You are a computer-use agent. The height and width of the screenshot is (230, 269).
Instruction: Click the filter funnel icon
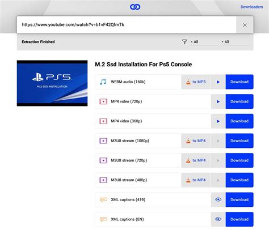tap(184, 42)
